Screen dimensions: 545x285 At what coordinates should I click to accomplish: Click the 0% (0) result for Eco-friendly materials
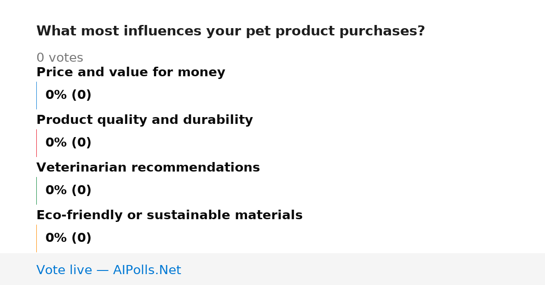[x=69, y=238]
